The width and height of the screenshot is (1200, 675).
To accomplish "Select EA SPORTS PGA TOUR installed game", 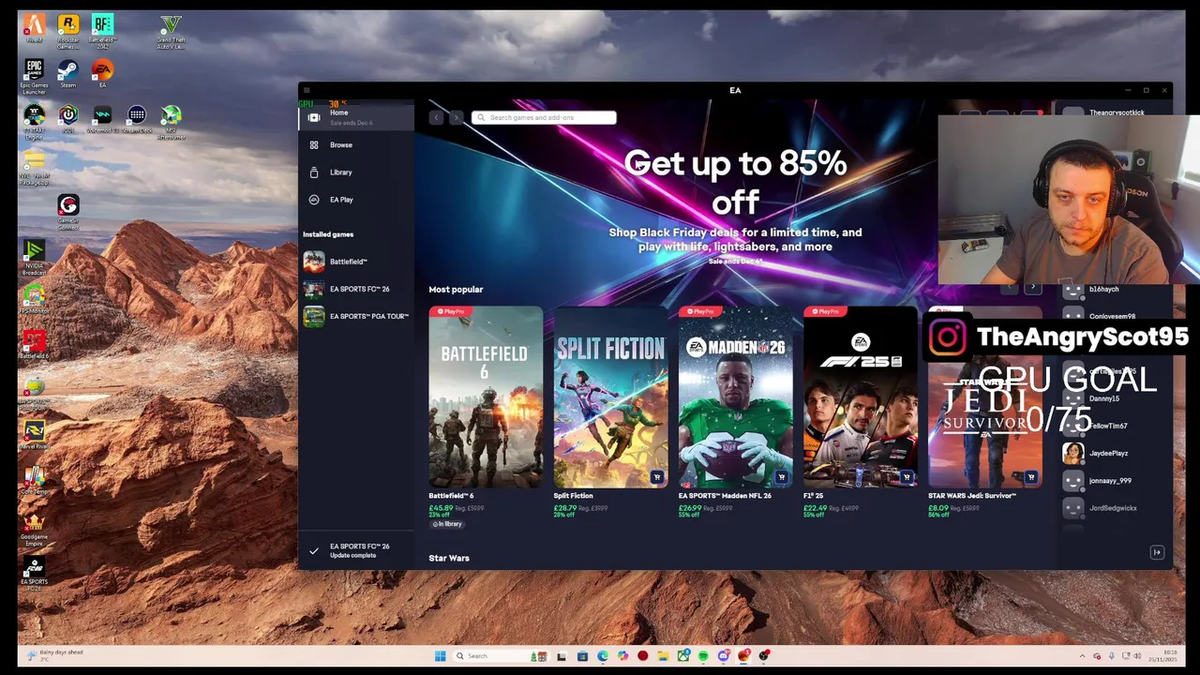I will (356, 316).
